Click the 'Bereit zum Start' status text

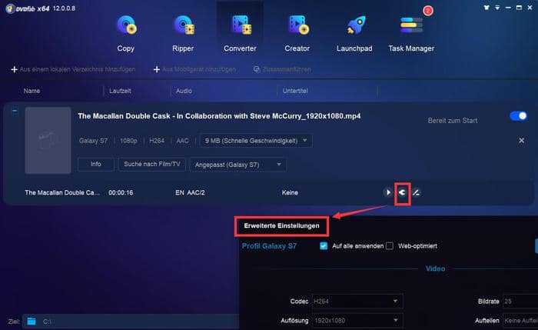pos(453,121)
